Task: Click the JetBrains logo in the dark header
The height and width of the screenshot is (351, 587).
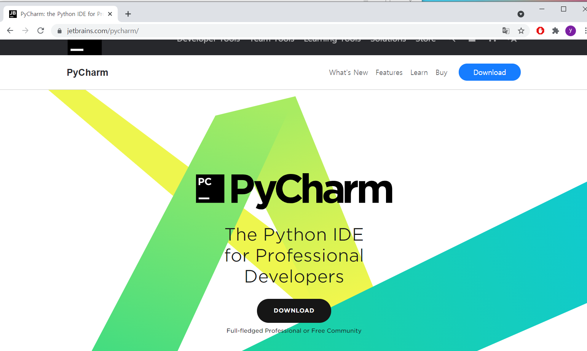Action: [85, 47]
